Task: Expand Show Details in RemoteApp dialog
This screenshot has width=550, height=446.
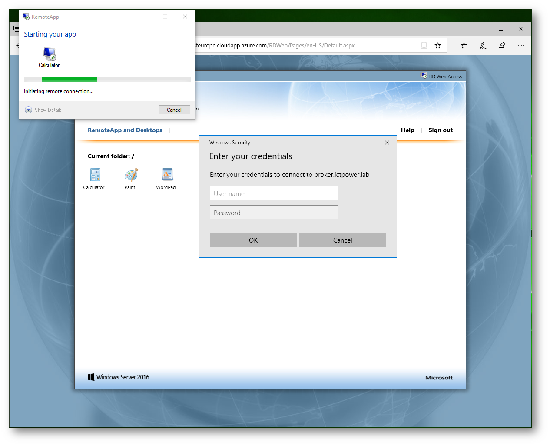Action: [43, 110]
